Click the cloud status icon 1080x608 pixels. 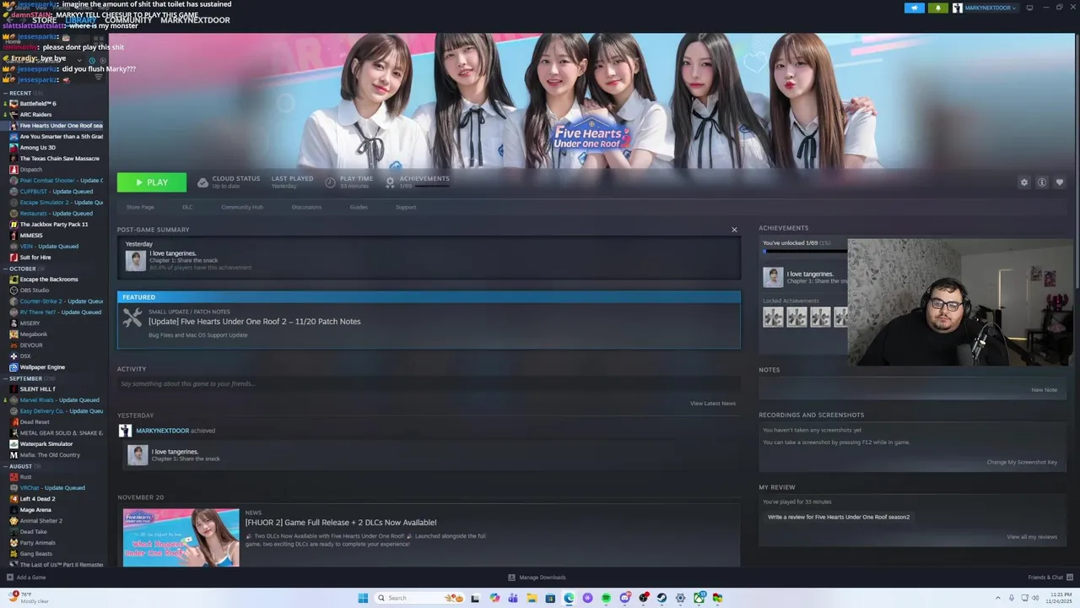(202, 182)
